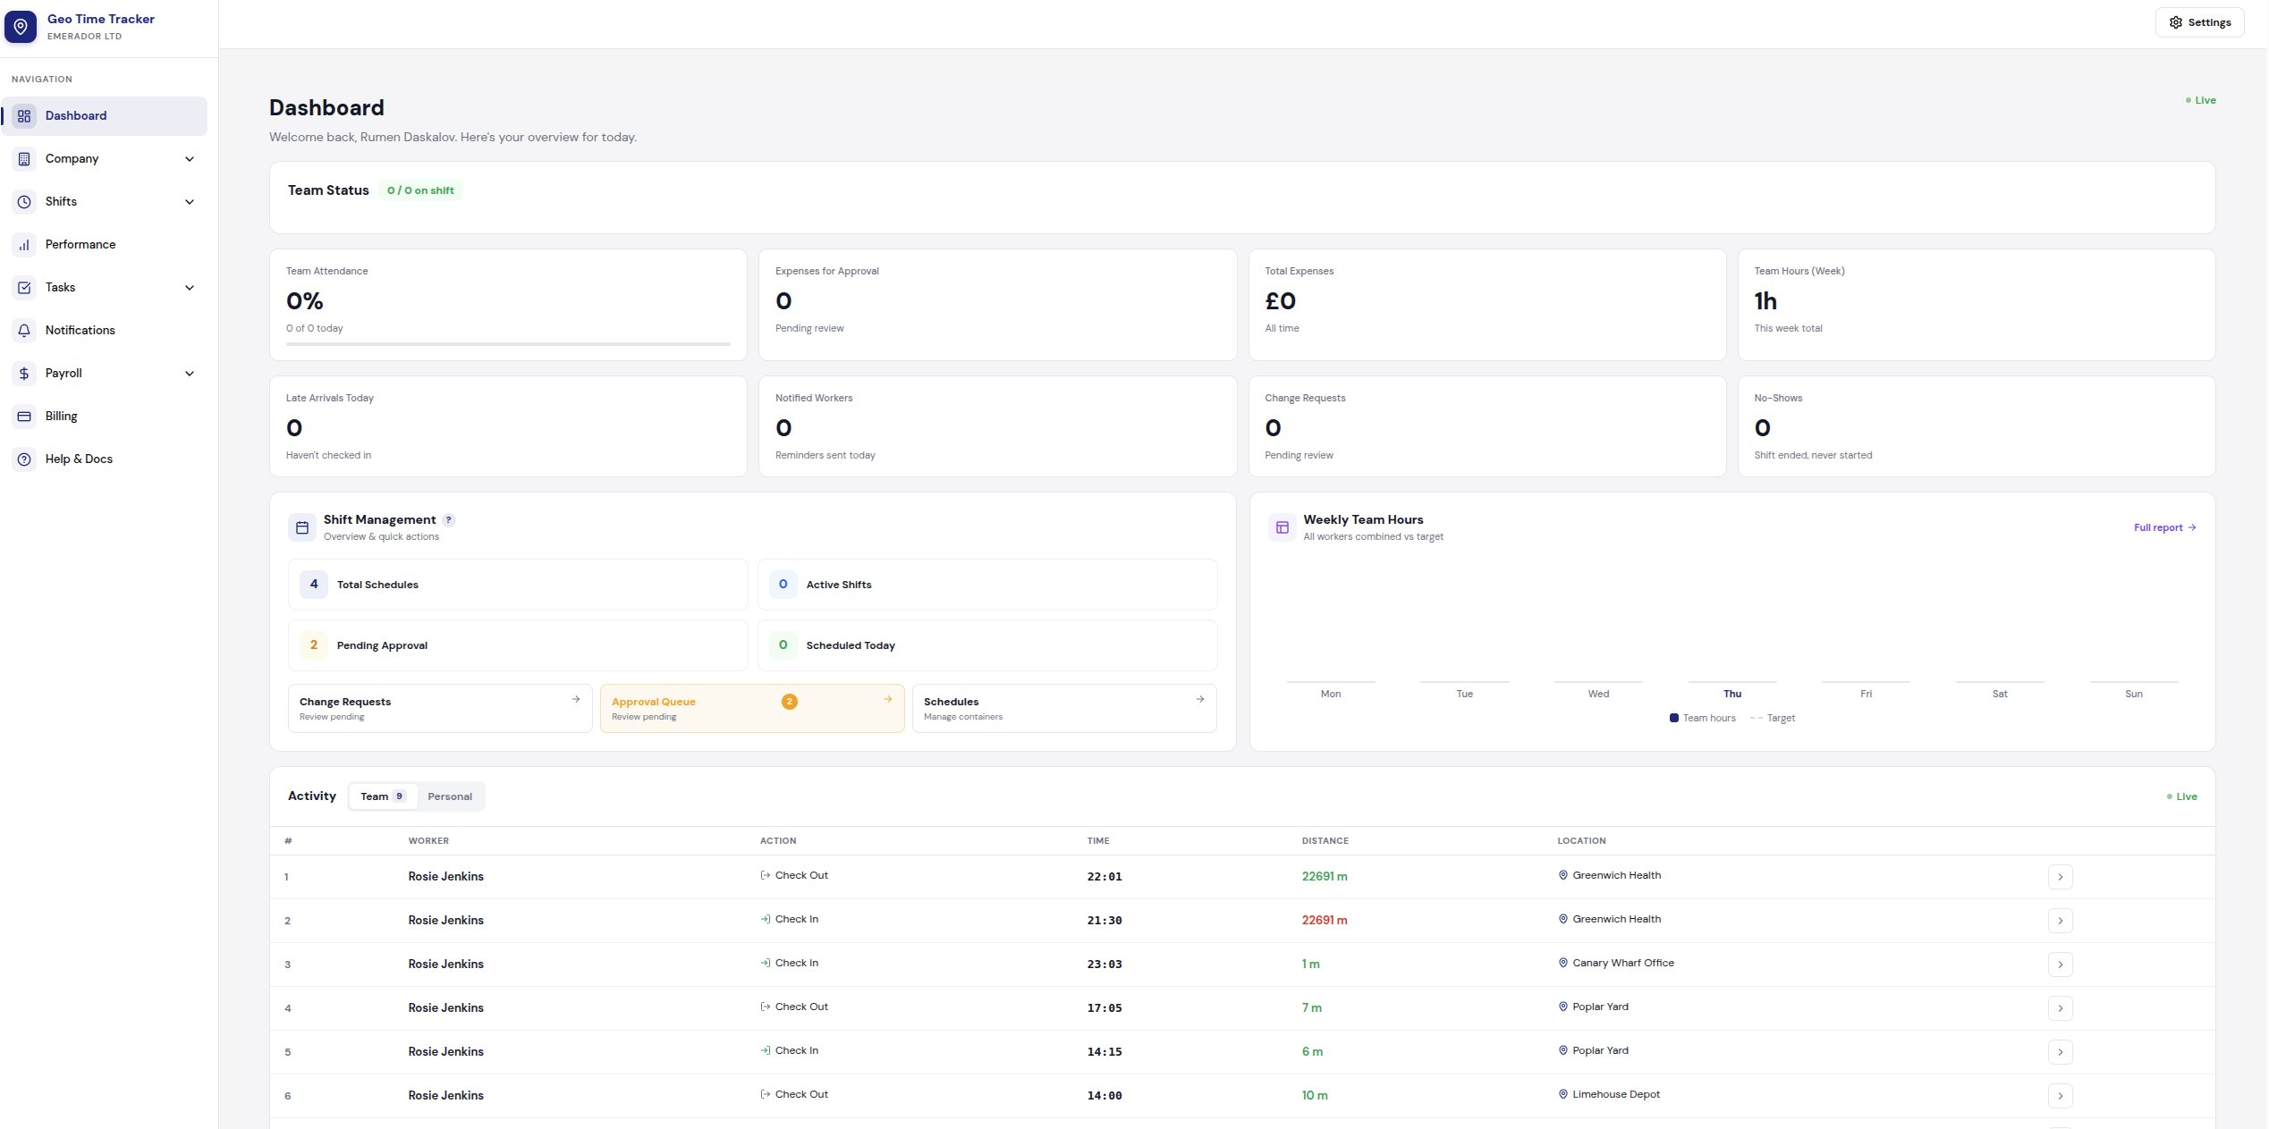Click the Team Attendance progress bar
Screen dimensions: 2269x1129
click(x=508, y=344)
